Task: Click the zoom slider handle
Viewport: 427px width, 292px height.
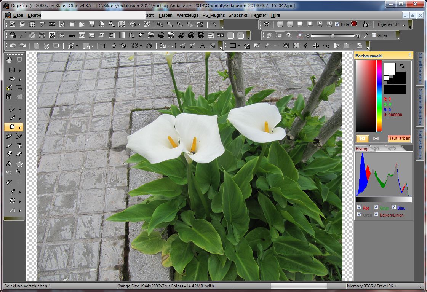Action: tap(333, 36)
